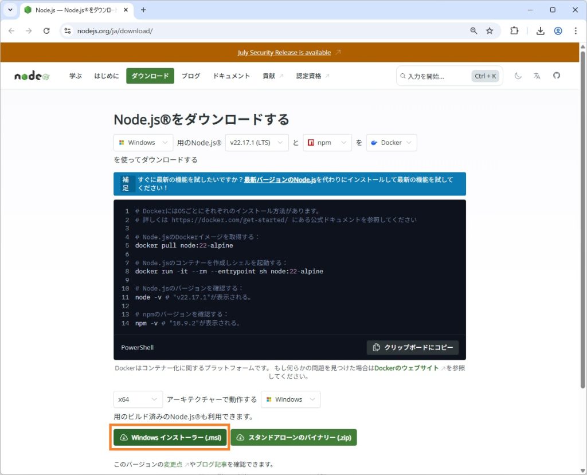Click the Node.js logo
587x475 pixels.
click(32, 76)
